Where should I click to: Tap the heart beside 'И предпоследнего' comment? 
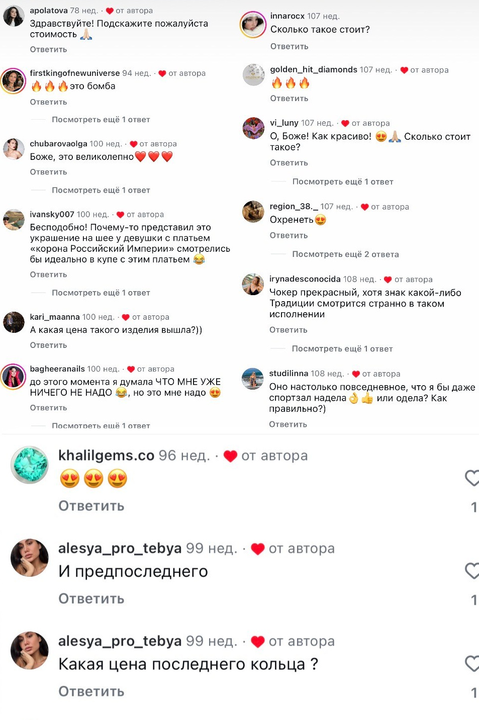[x=472, y=571]
